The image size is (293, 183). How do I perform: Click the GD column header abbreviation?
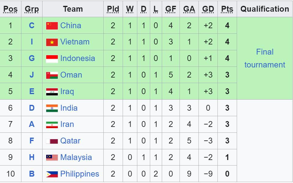coord(208,9)
